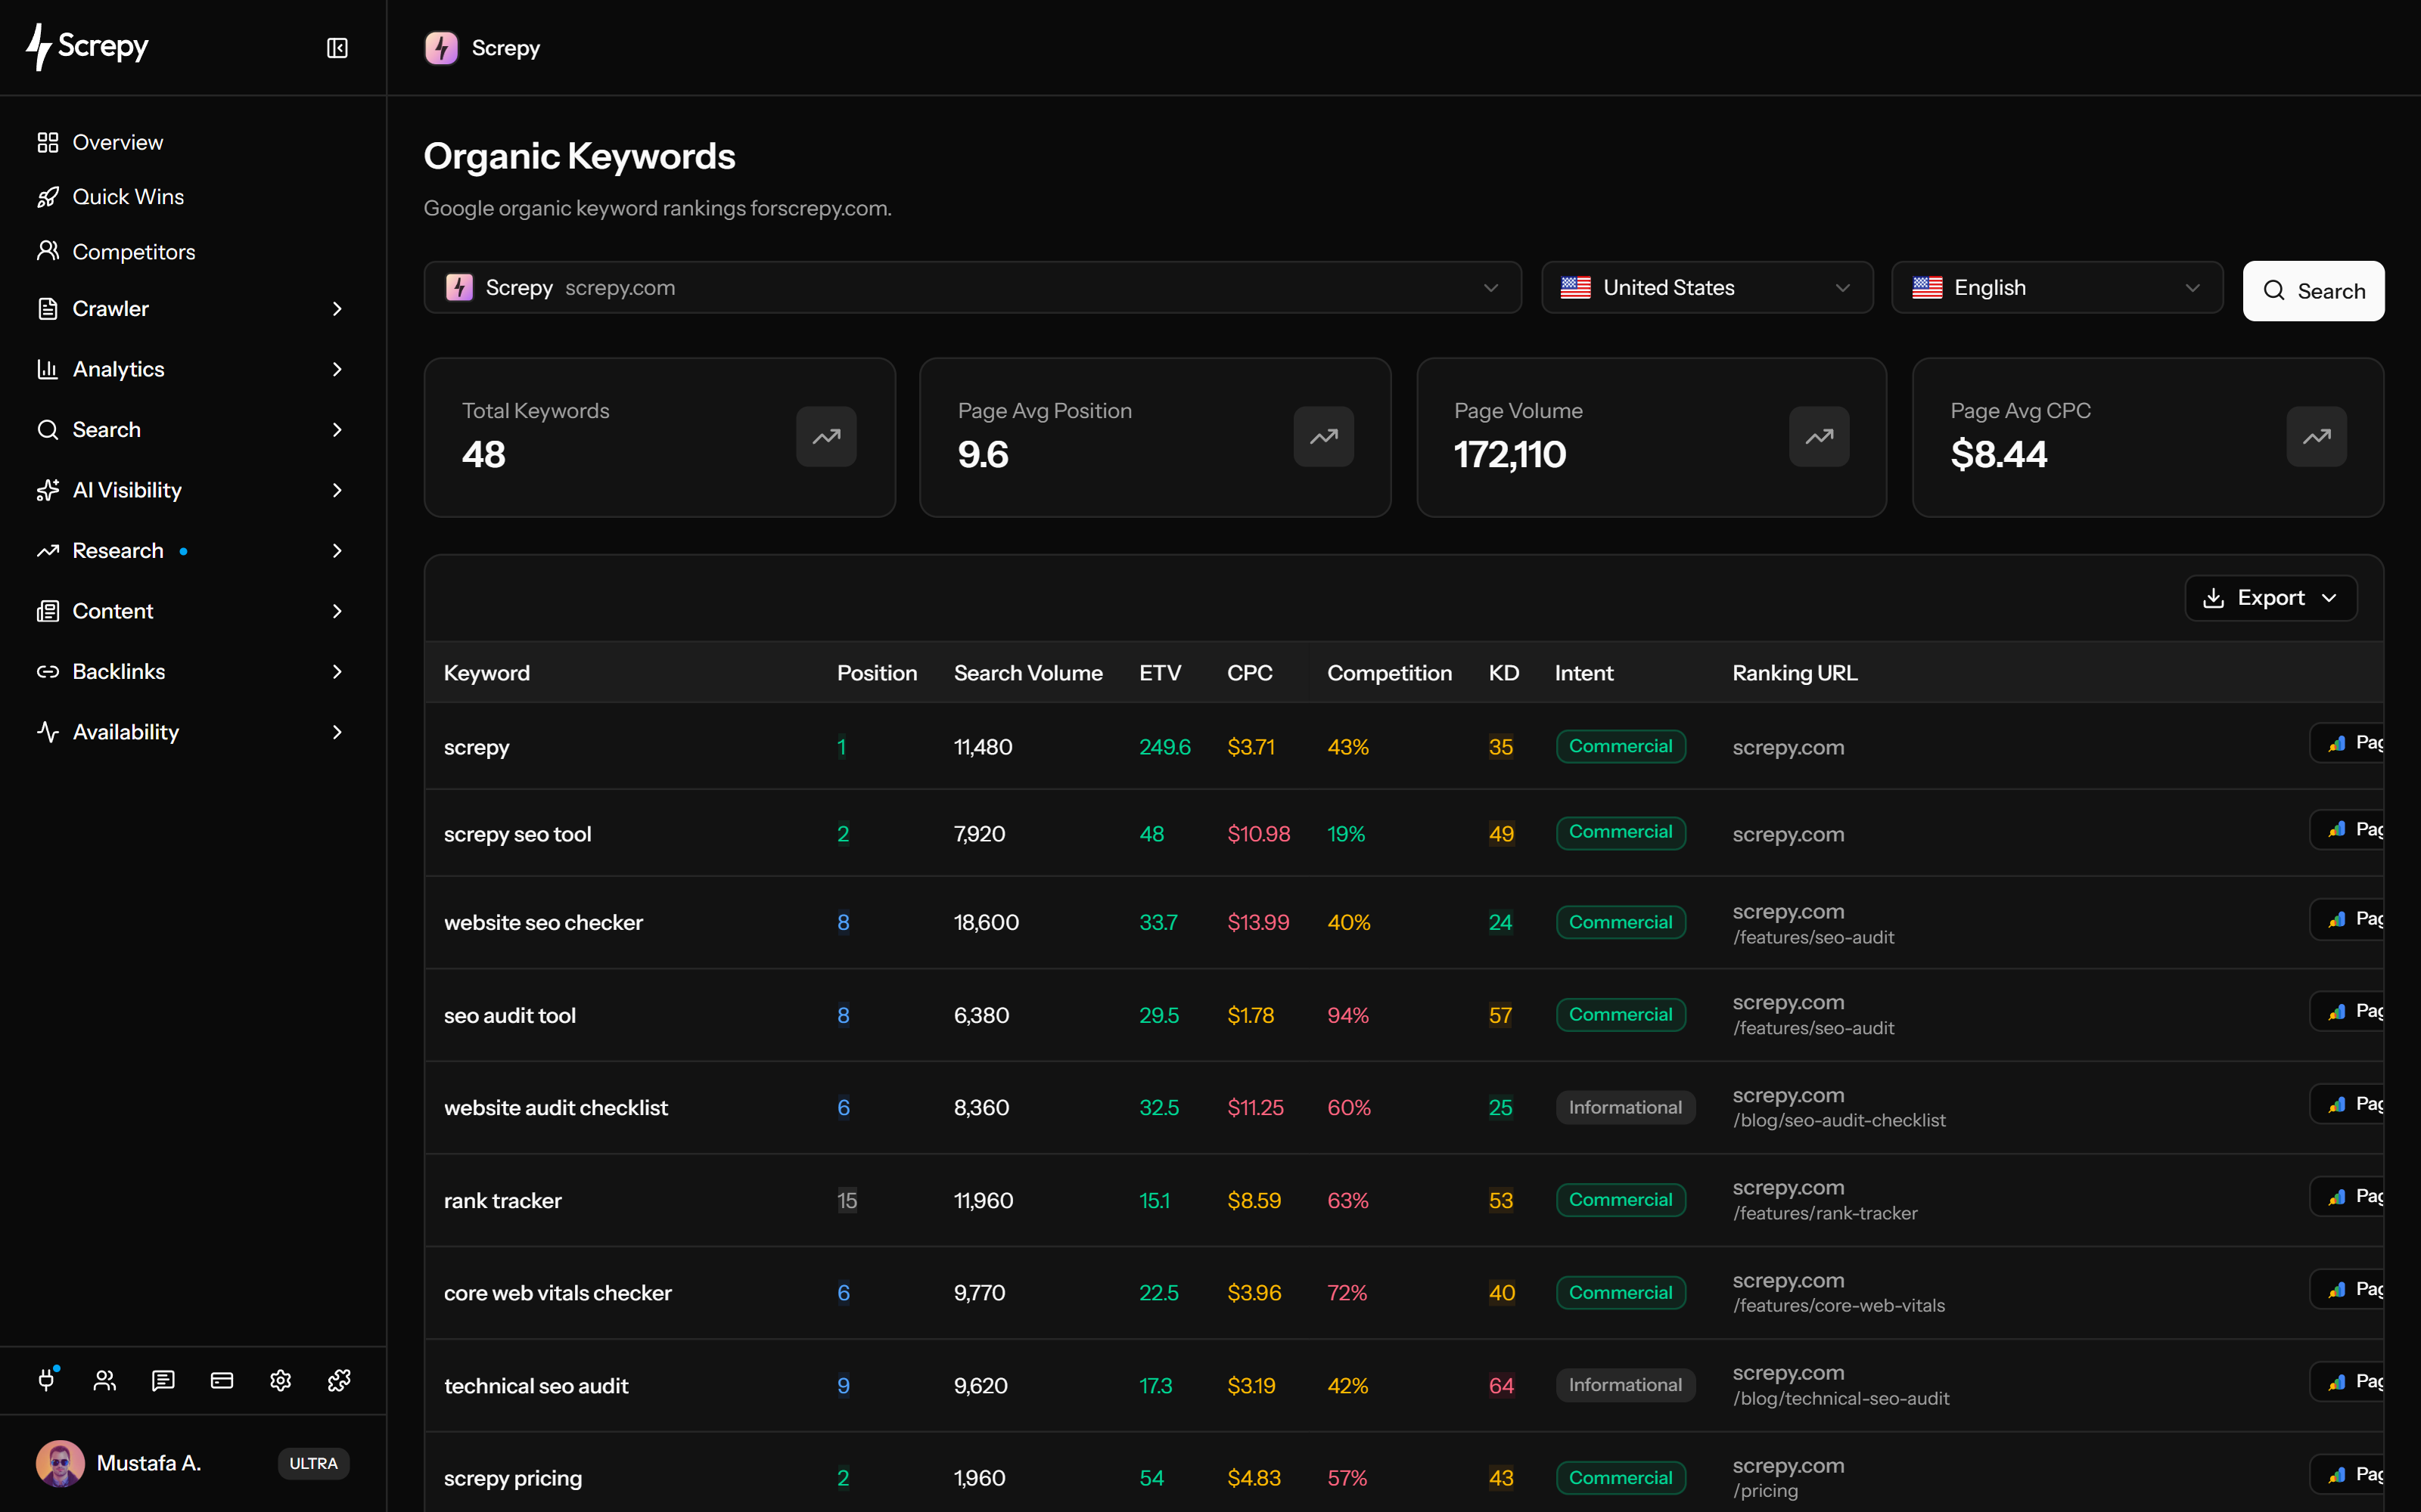The width and height of the screenshot is (2421, 1512).
Task: Click the Page Volume trend icon
Action: tap(1819, 436)
